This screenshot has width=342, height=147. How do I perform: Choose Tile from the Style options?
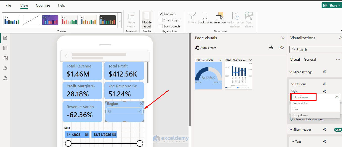[x=316, y=109]
